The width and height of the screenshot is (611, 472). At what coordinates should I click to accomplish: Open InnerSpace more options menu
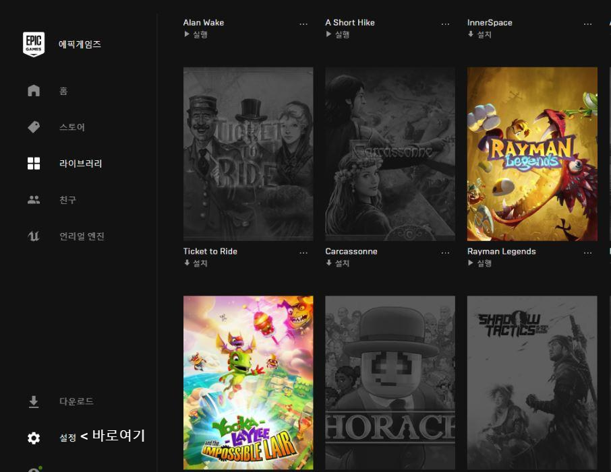(587, 24)
